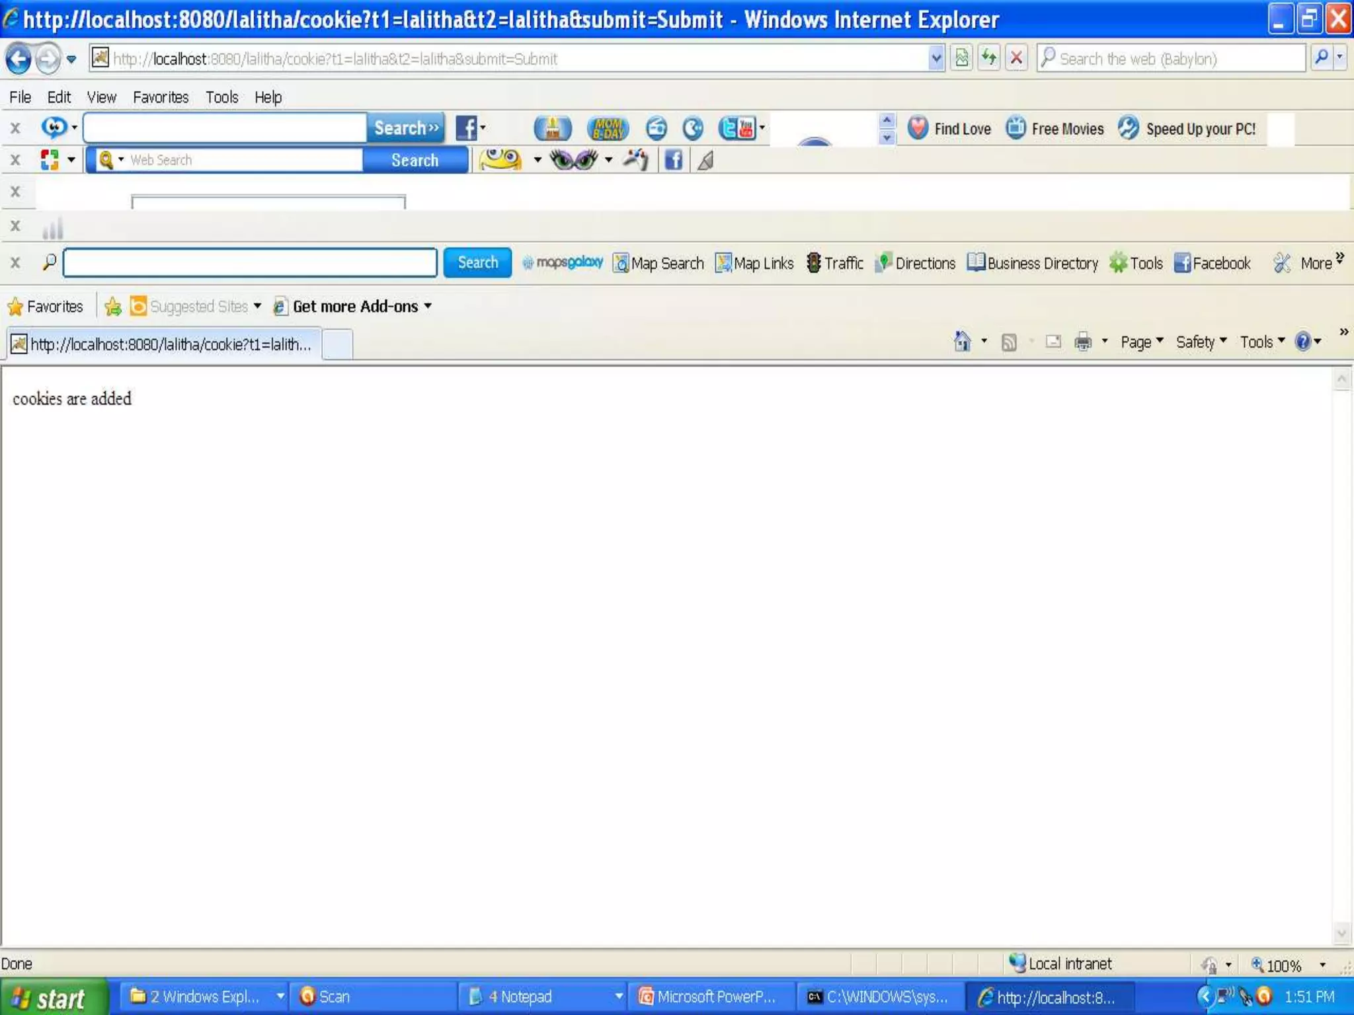Click the Traffic light icon in maps toolbar

[x=814, y=263]
